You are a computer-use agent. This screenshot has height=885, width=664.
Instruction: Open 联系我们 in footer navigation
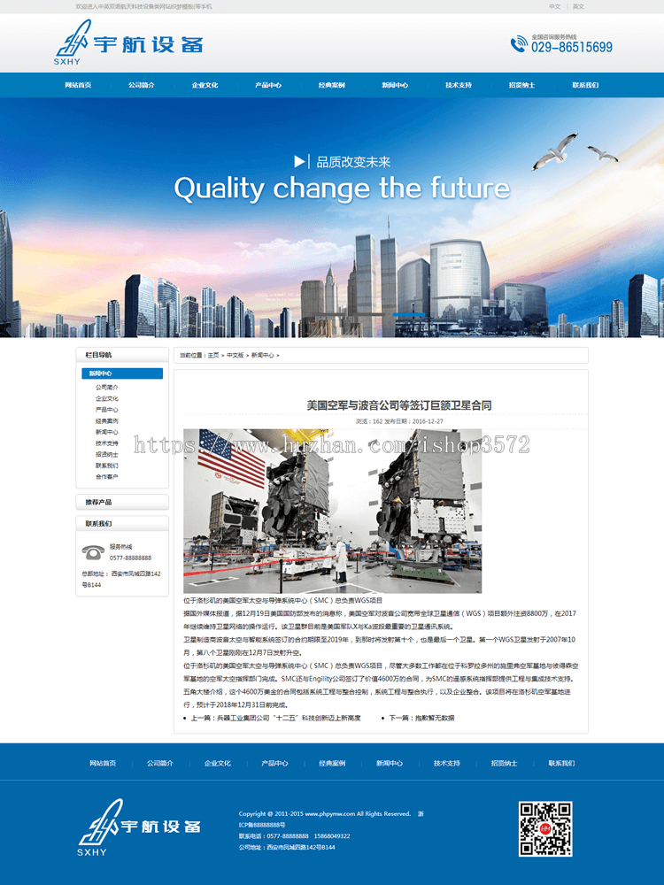pyautogui.click(x=562, y=763)
